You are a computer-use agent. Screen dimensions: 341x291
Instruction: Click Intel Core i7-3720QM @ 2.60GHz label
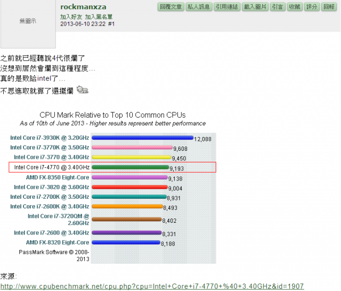point(59,220)
